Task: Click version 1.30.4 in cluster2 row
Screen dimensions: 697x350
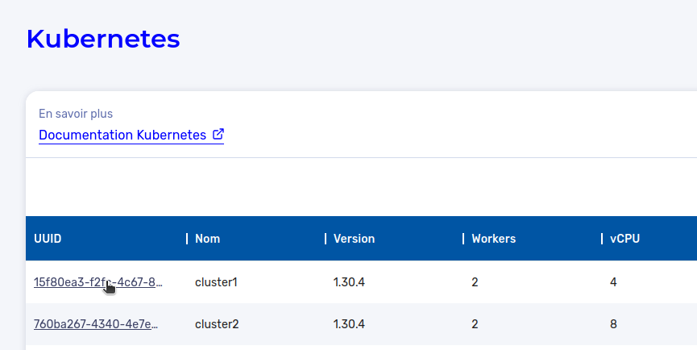Action: pyautogui.click(x=349, y=324)
